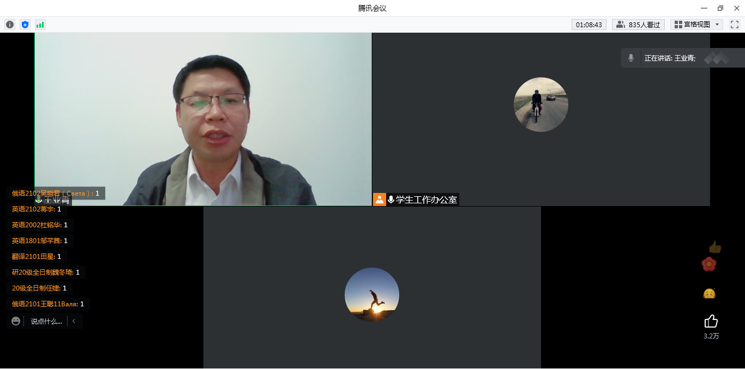Click the blue security shield icon

tap(25, 25)
